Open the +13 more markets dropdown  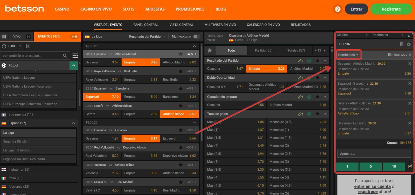(x=320, y=50)
